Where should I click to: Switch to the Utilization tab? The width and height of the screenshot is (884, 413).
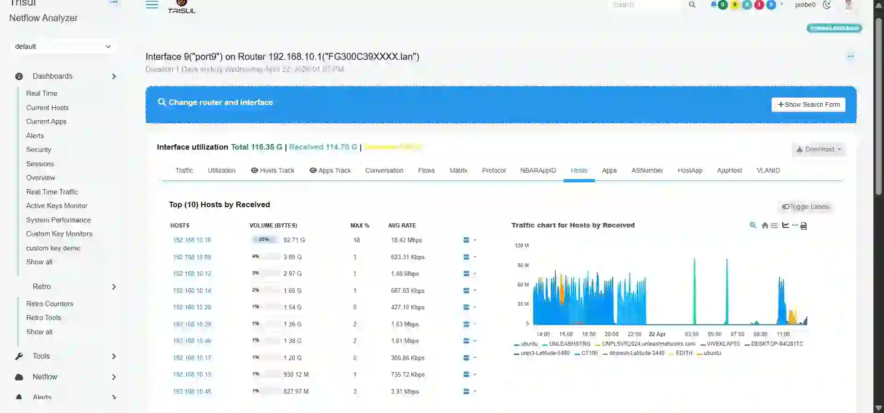[x=221, y=170]
